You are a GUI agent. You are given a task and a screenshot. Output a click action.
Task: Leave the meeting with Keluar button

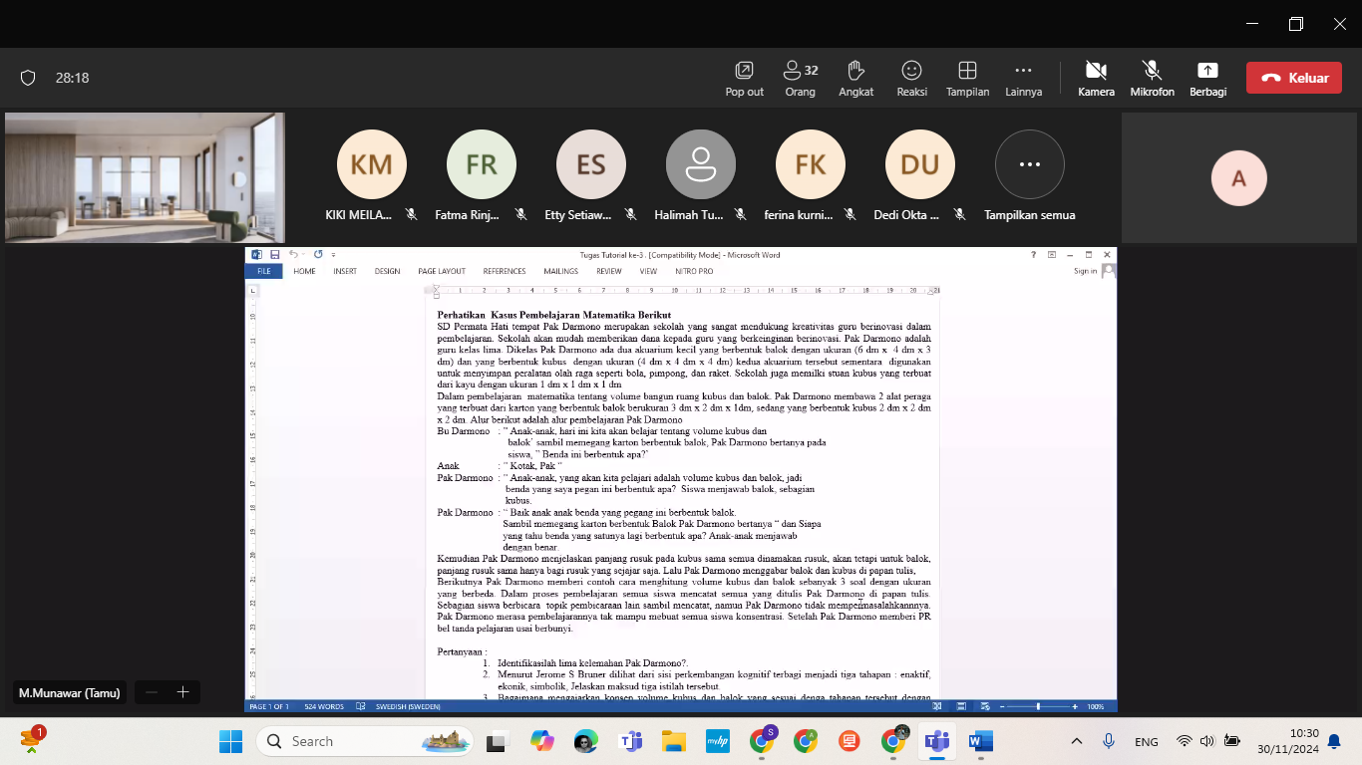(x=1293, y=78)
